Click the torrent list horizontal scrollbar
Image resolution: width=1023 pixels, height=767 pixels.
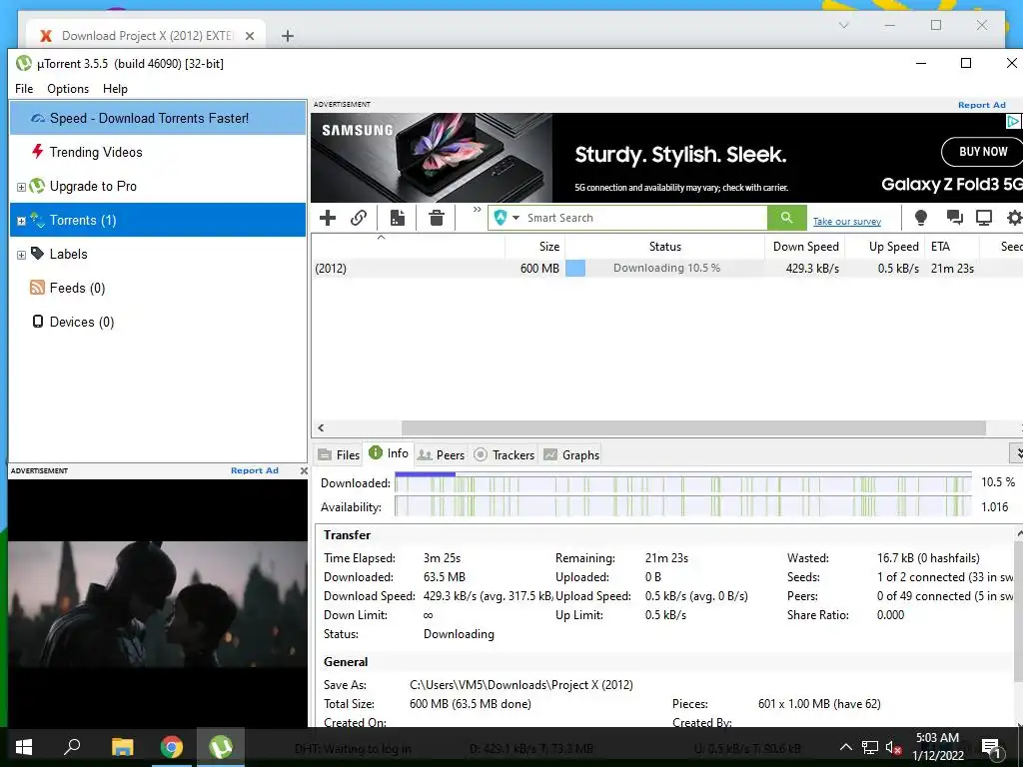pos(693,427)
